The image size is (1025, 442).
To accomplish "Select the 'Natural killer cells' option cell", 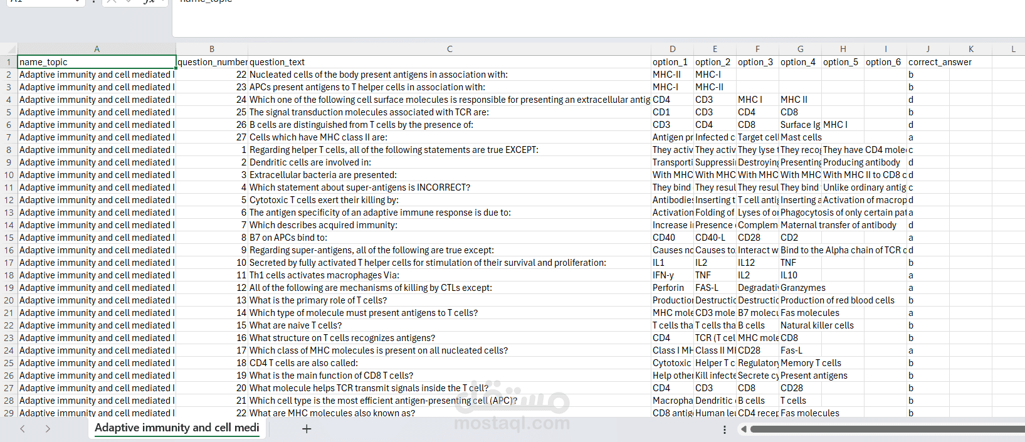I will coord(801,325).
